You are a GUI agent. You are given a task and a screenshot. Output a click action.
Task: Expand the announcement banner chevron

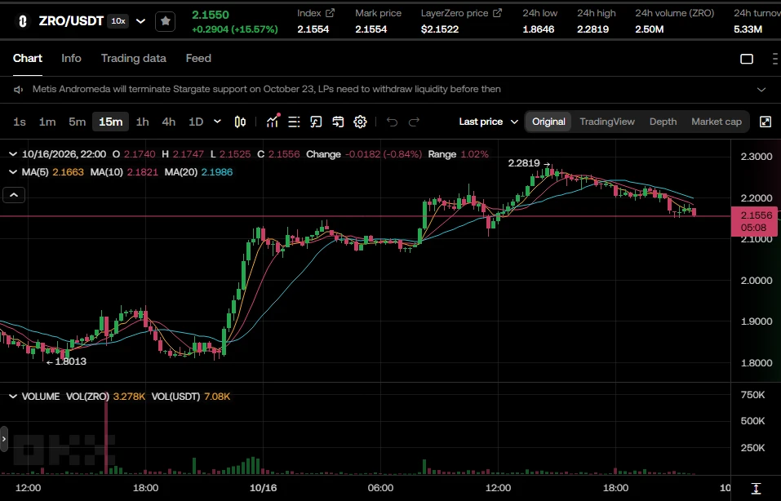click(761, 90)
